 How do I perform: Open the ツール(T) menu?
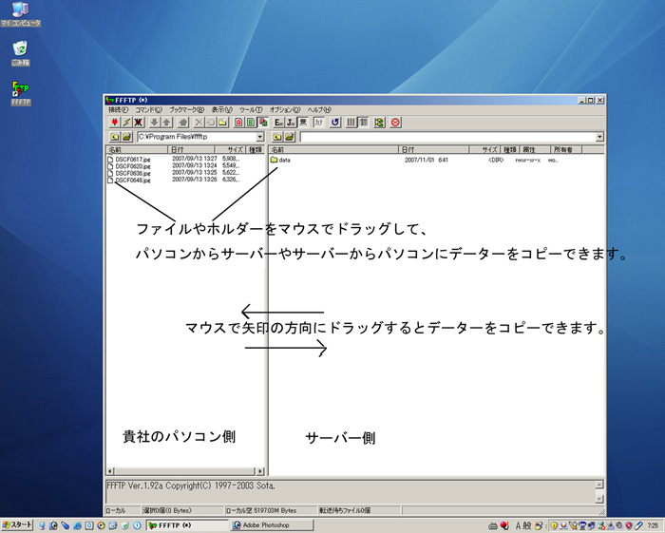251,110
